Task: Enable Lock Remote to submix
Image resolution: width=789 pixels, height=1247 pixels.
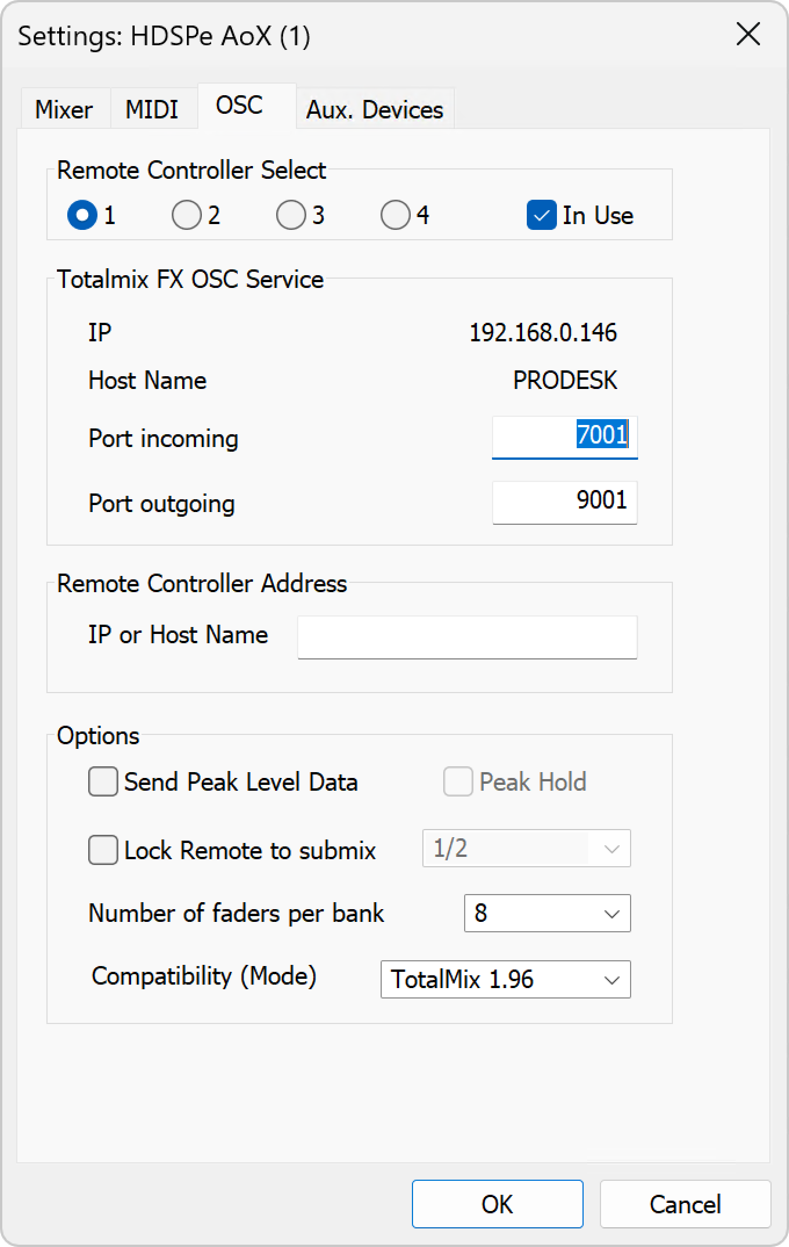Action: [x=103, y=850]
